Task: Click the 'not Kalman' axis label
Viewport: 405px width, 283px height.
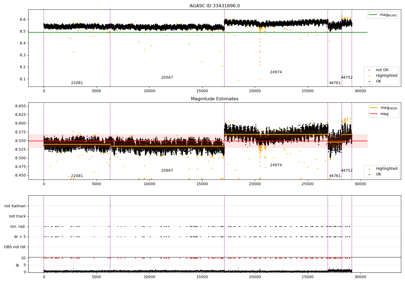Action: pyautogui.click(x=15, y=206)
